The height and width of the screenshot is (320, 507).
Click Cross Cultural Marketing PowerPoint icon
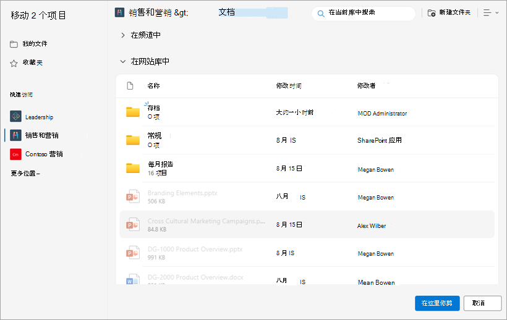pyautogui.click(x=133, y=224)
